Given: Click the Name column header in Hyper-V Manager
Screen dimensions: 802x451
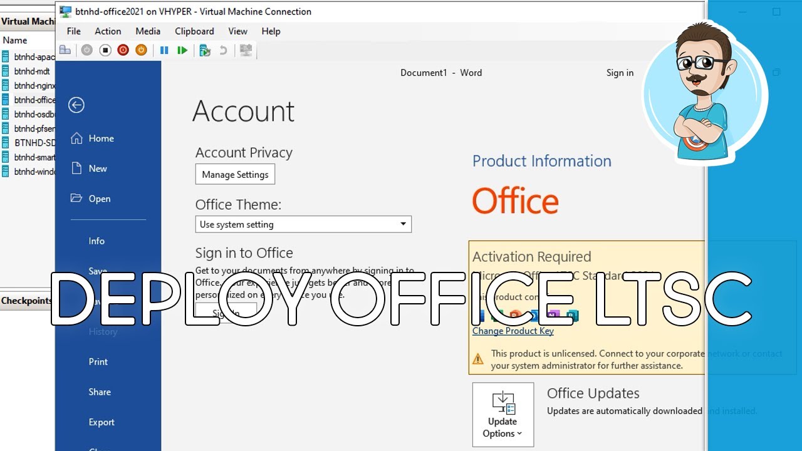Looking at the screenshot, I should [x=15, y=40].
